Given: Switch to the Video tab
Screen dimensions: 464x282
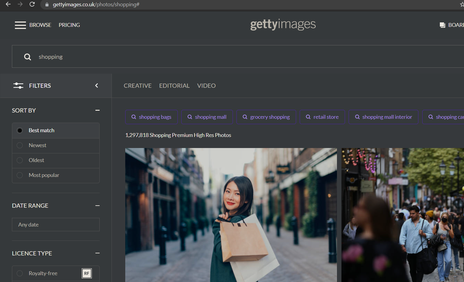Looking at the screenshot, I should click(206, 86).
